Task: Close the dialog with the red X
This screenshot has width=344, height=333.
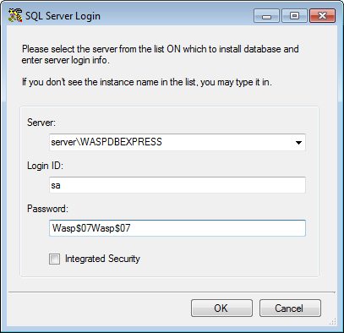Action: click(x=322, y=16)
